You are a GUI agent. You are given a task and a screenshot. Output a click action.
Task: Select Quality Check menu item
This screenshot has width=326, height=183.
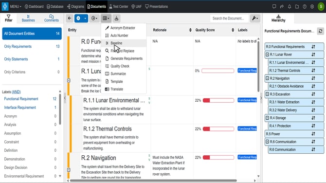124,66
